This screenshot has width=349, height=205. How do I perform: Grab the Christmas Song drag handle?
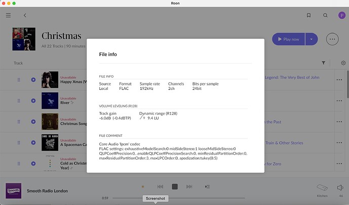pyautogui.click(x=19, y=122)
